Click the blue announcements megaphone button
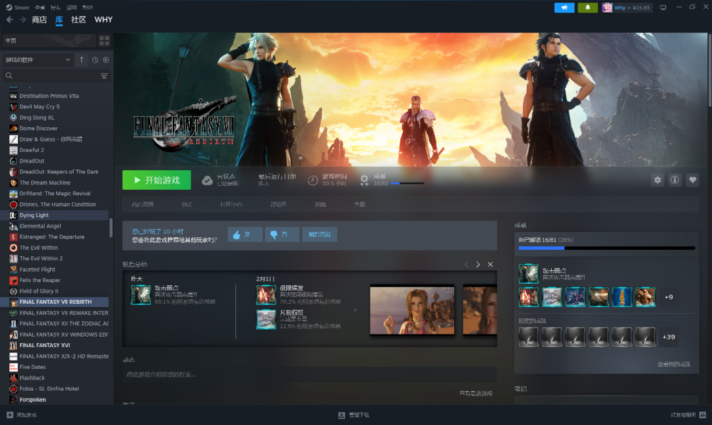 564,8
